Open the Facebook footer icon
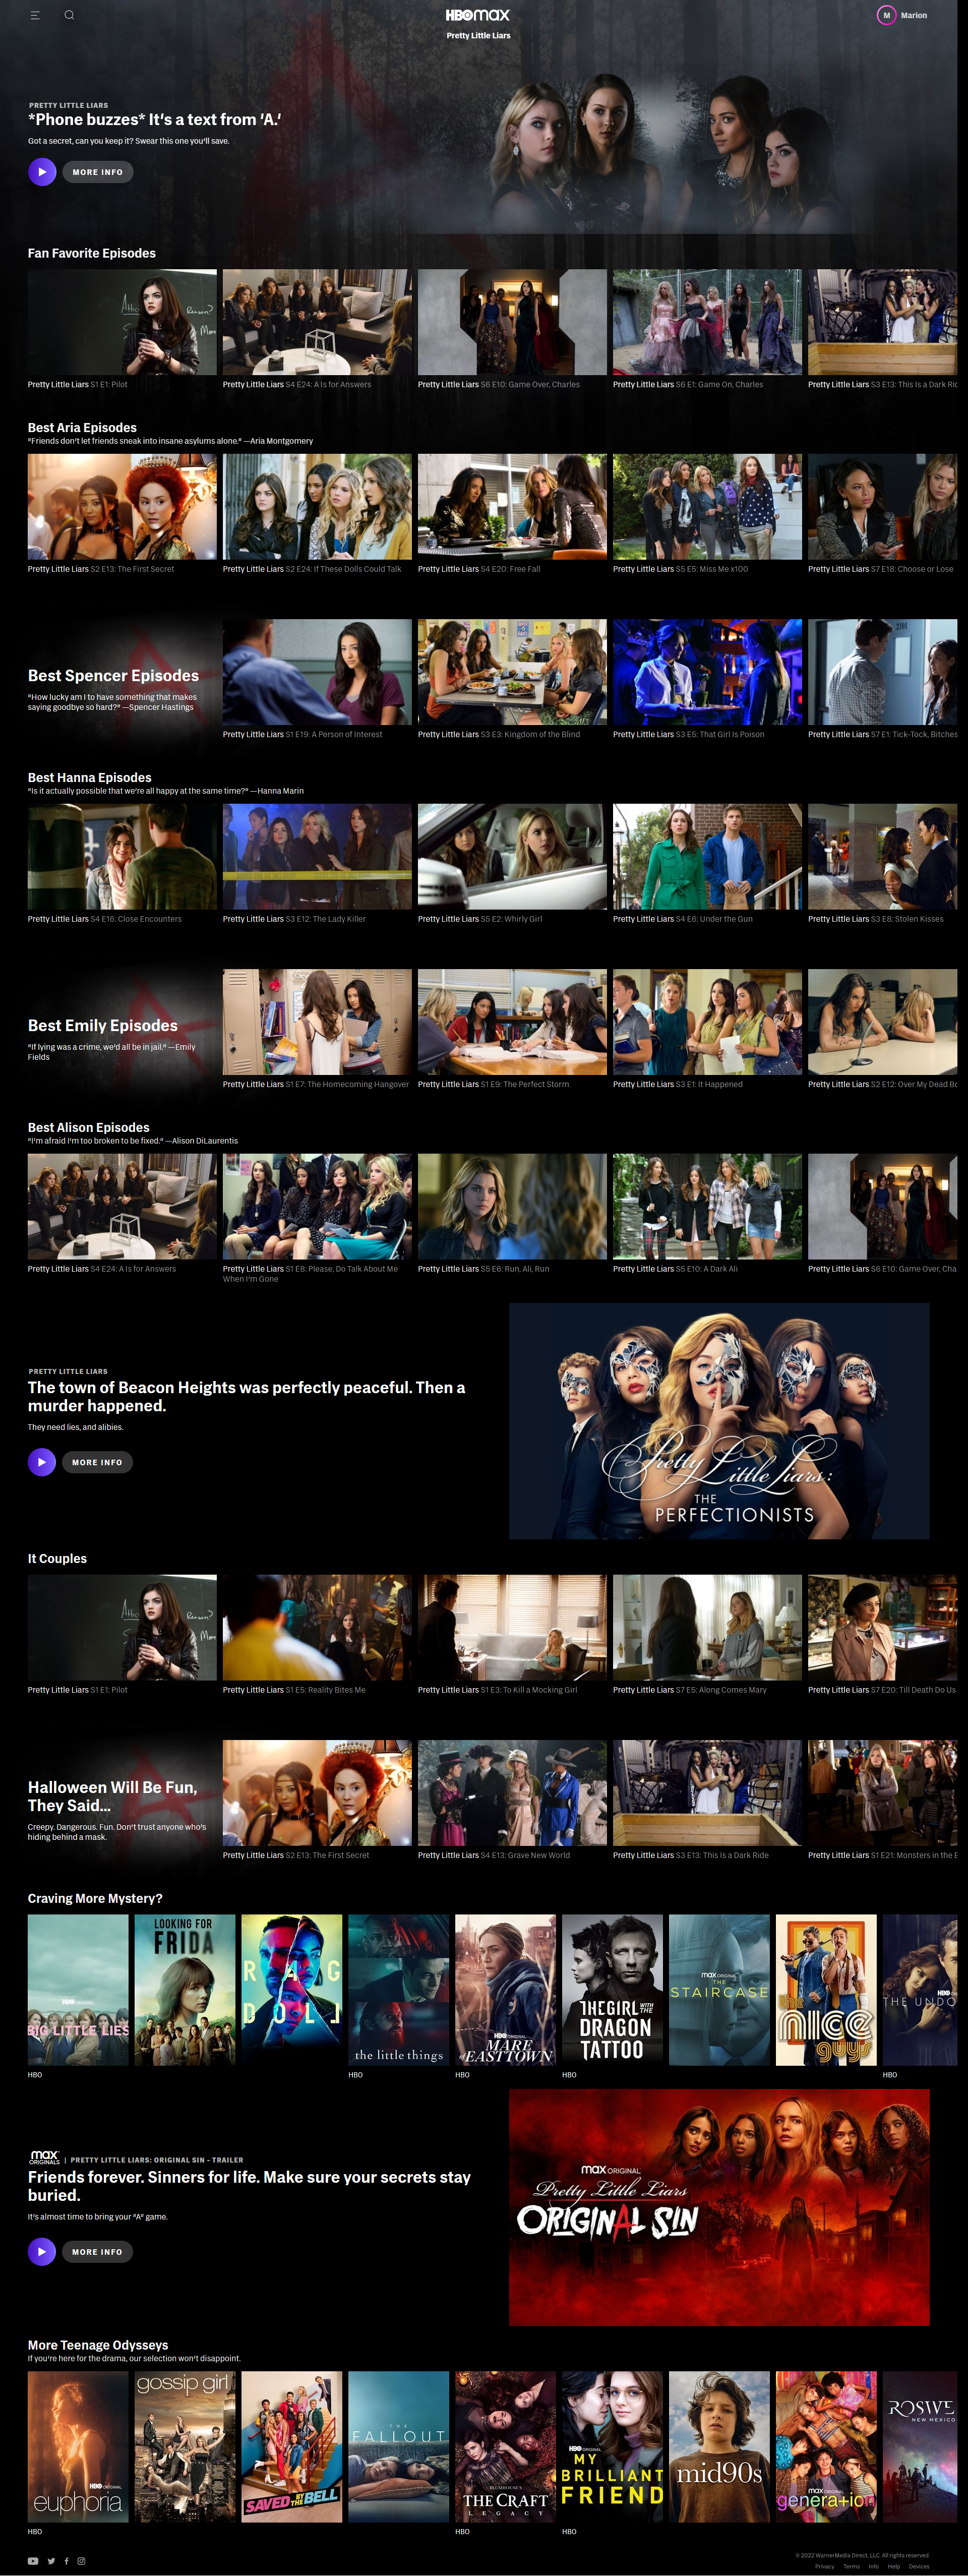This screenshot has width=968, height=2576. point(67,2561)
